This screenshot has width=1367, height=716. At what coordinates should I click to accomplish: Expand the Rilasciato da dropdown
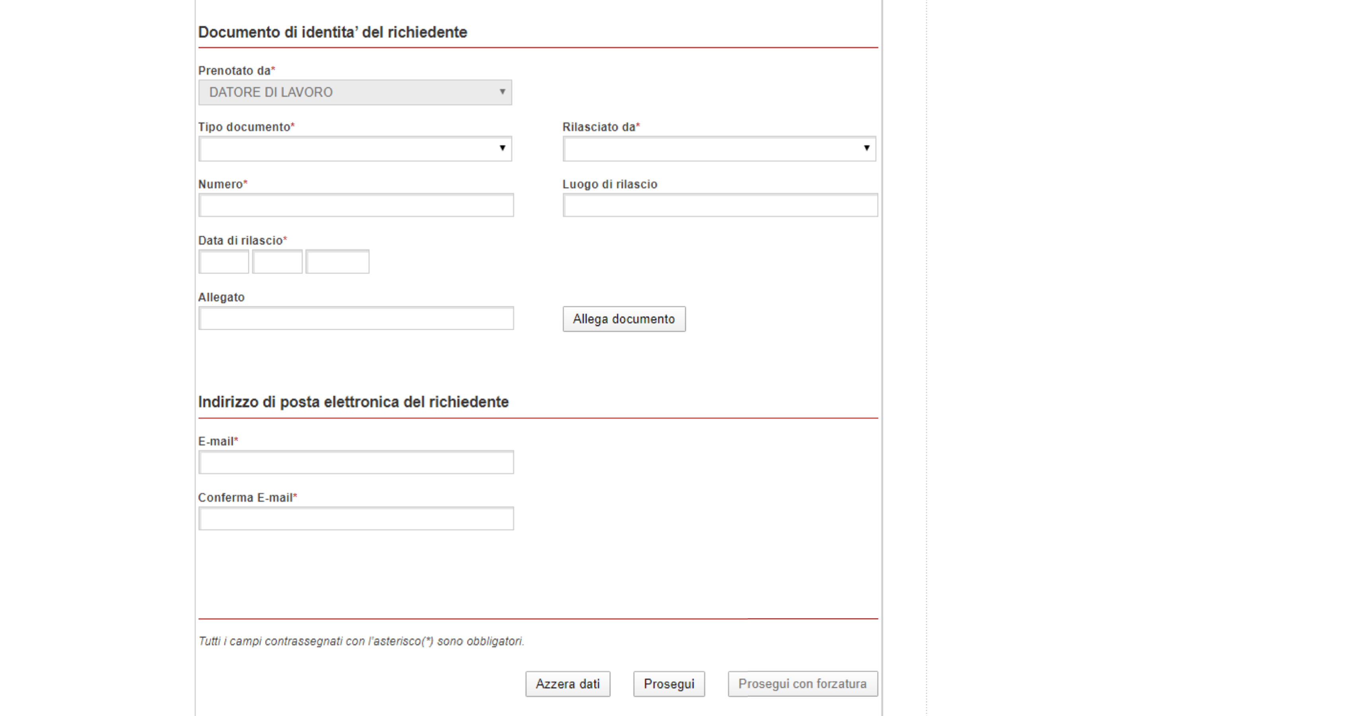[x=719, y=149]
